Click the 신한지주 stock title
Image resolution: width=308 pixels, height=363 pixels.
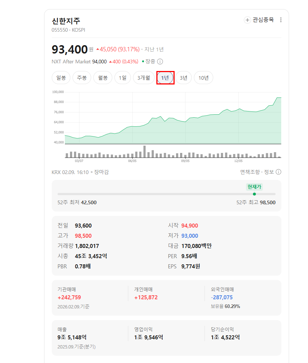[x=66, y=21]
